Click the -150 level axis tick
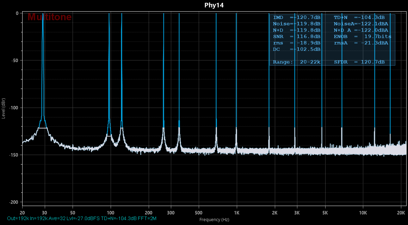The image size is (408, 225). (x=14, y=155)
